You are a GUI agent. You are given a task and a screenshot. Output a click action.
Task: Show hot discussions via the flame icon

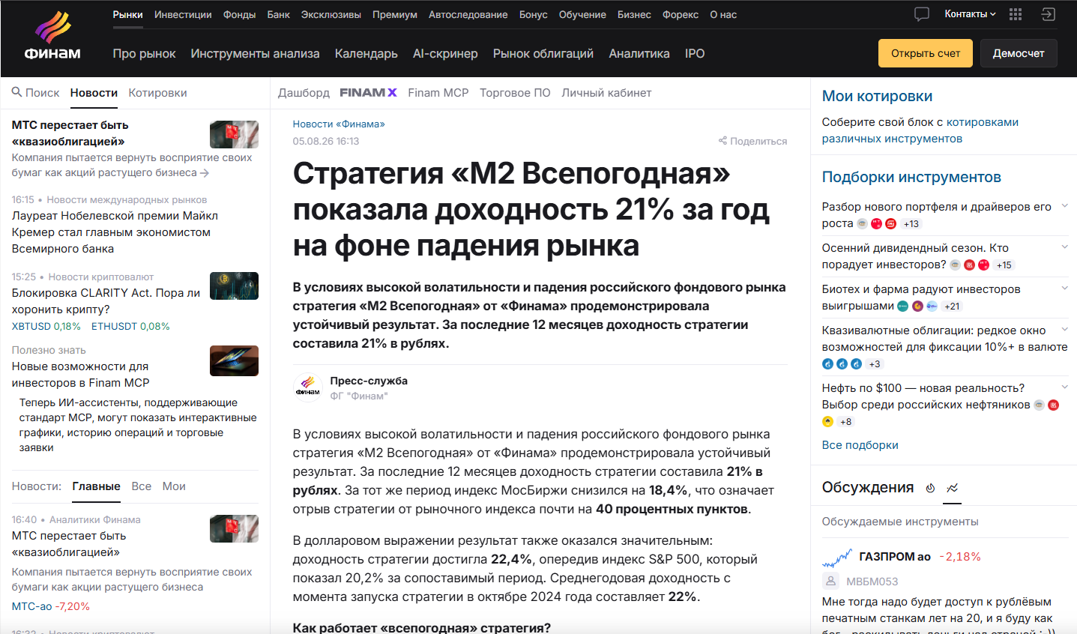coord(930,488)
